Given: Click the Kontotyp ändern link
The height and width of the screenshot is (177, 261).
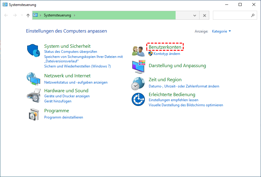Looking at the screenshot, I should point(167,54).
